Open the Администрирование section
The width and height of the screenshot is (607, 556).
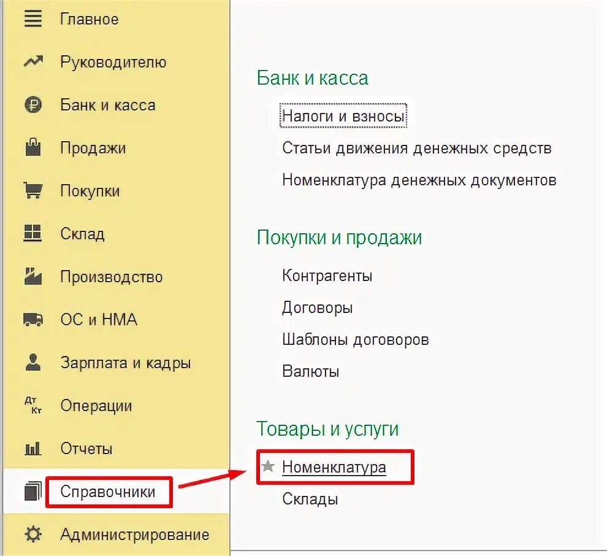click(x=135, y=535)
